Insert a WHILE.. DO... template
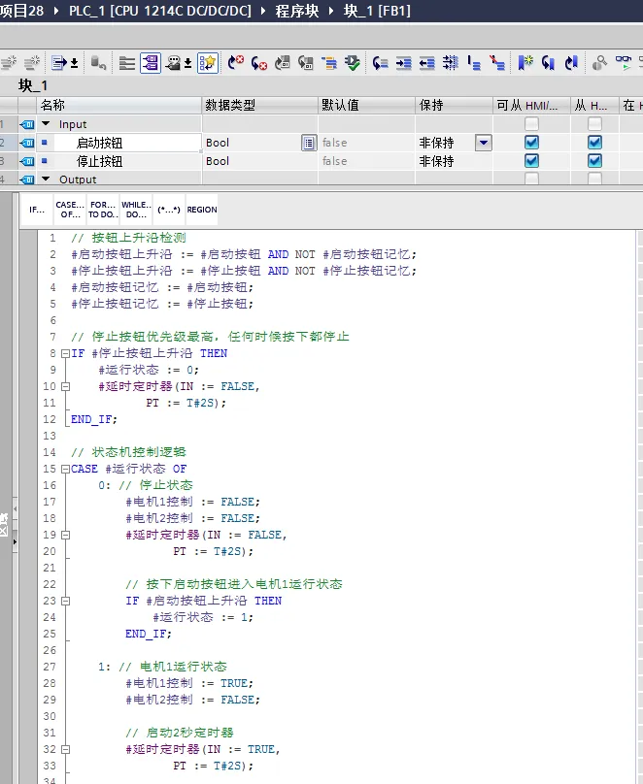 [136, 210]
